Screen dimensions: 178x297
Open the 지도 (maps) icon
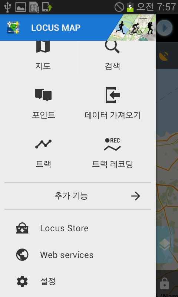click(x=43, y=47)
